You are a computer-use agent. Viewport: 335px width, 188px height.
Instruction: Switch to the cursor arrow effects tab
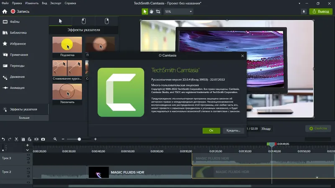coord(60,21)
